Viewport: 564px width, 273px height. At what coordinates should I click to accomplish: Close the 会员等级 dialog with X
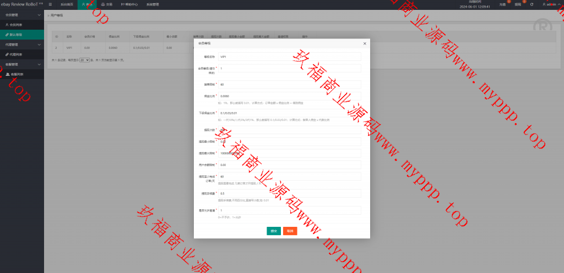tap(365, 43)
